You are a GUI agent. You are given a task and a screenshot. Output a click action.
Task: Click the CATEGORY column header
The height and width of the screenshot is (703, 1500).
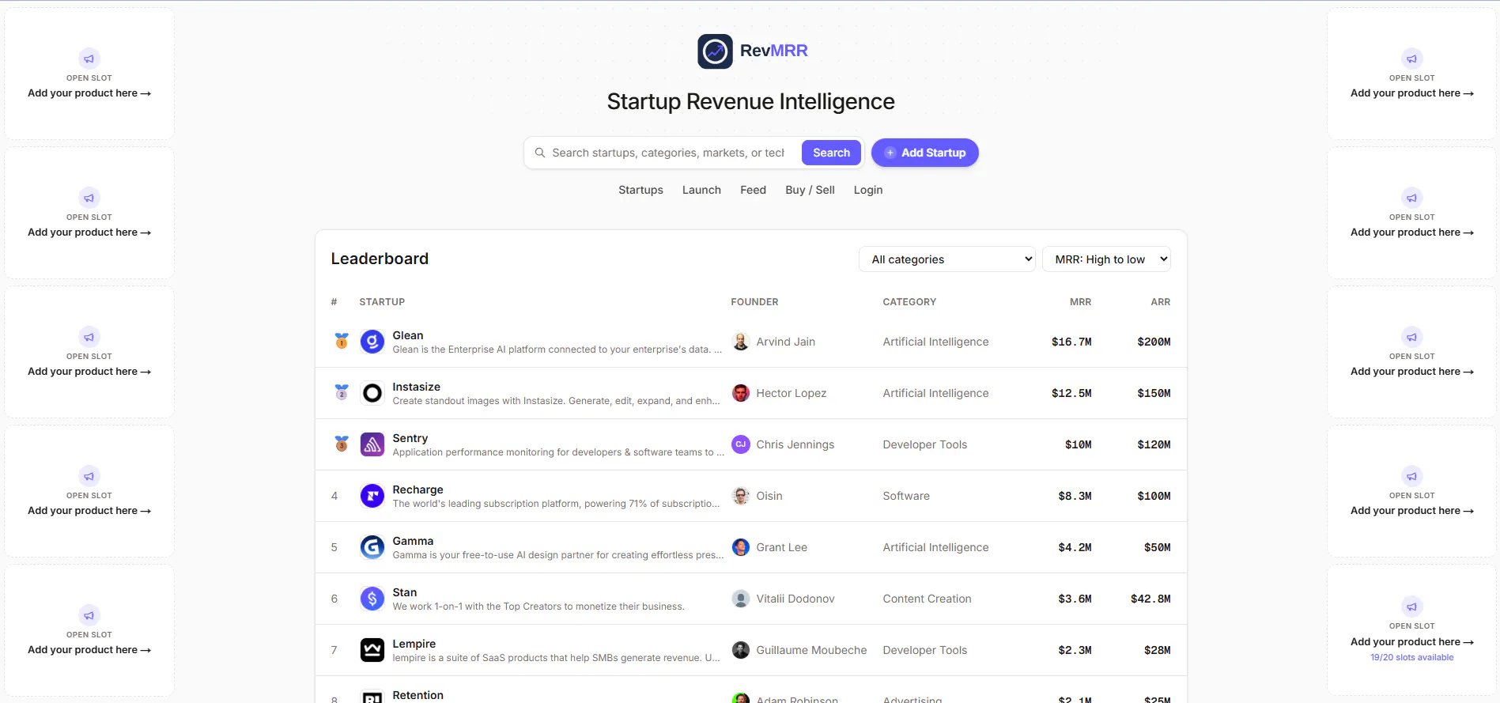(x=909, y=302)
